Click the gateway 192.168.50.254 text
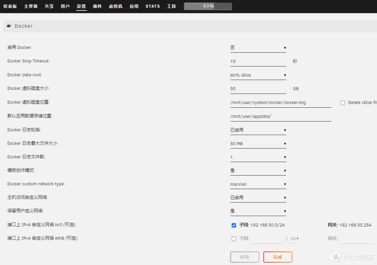377x265 pixels. 355,225
